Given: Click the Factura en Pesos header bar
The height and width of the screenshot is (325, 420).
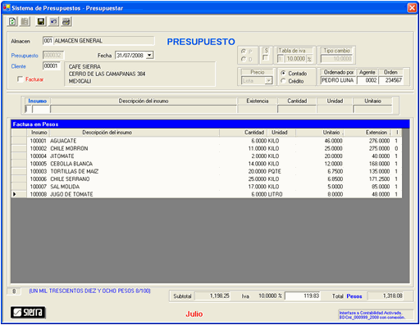Looking at the screenshot, I should (210, 124).
